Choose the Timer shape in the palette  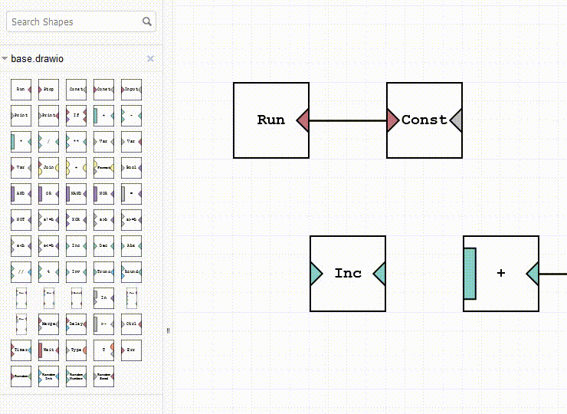[21, 350]
